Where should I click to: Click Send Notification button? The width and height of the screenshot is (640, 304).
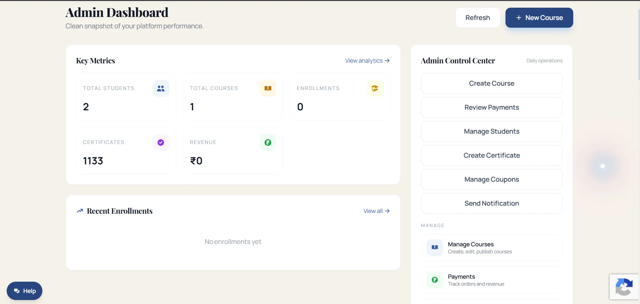click(491, 203)
